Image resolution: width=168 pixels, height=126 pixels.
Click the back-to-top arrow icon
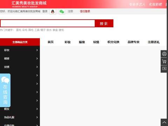(x=164, y=122)
